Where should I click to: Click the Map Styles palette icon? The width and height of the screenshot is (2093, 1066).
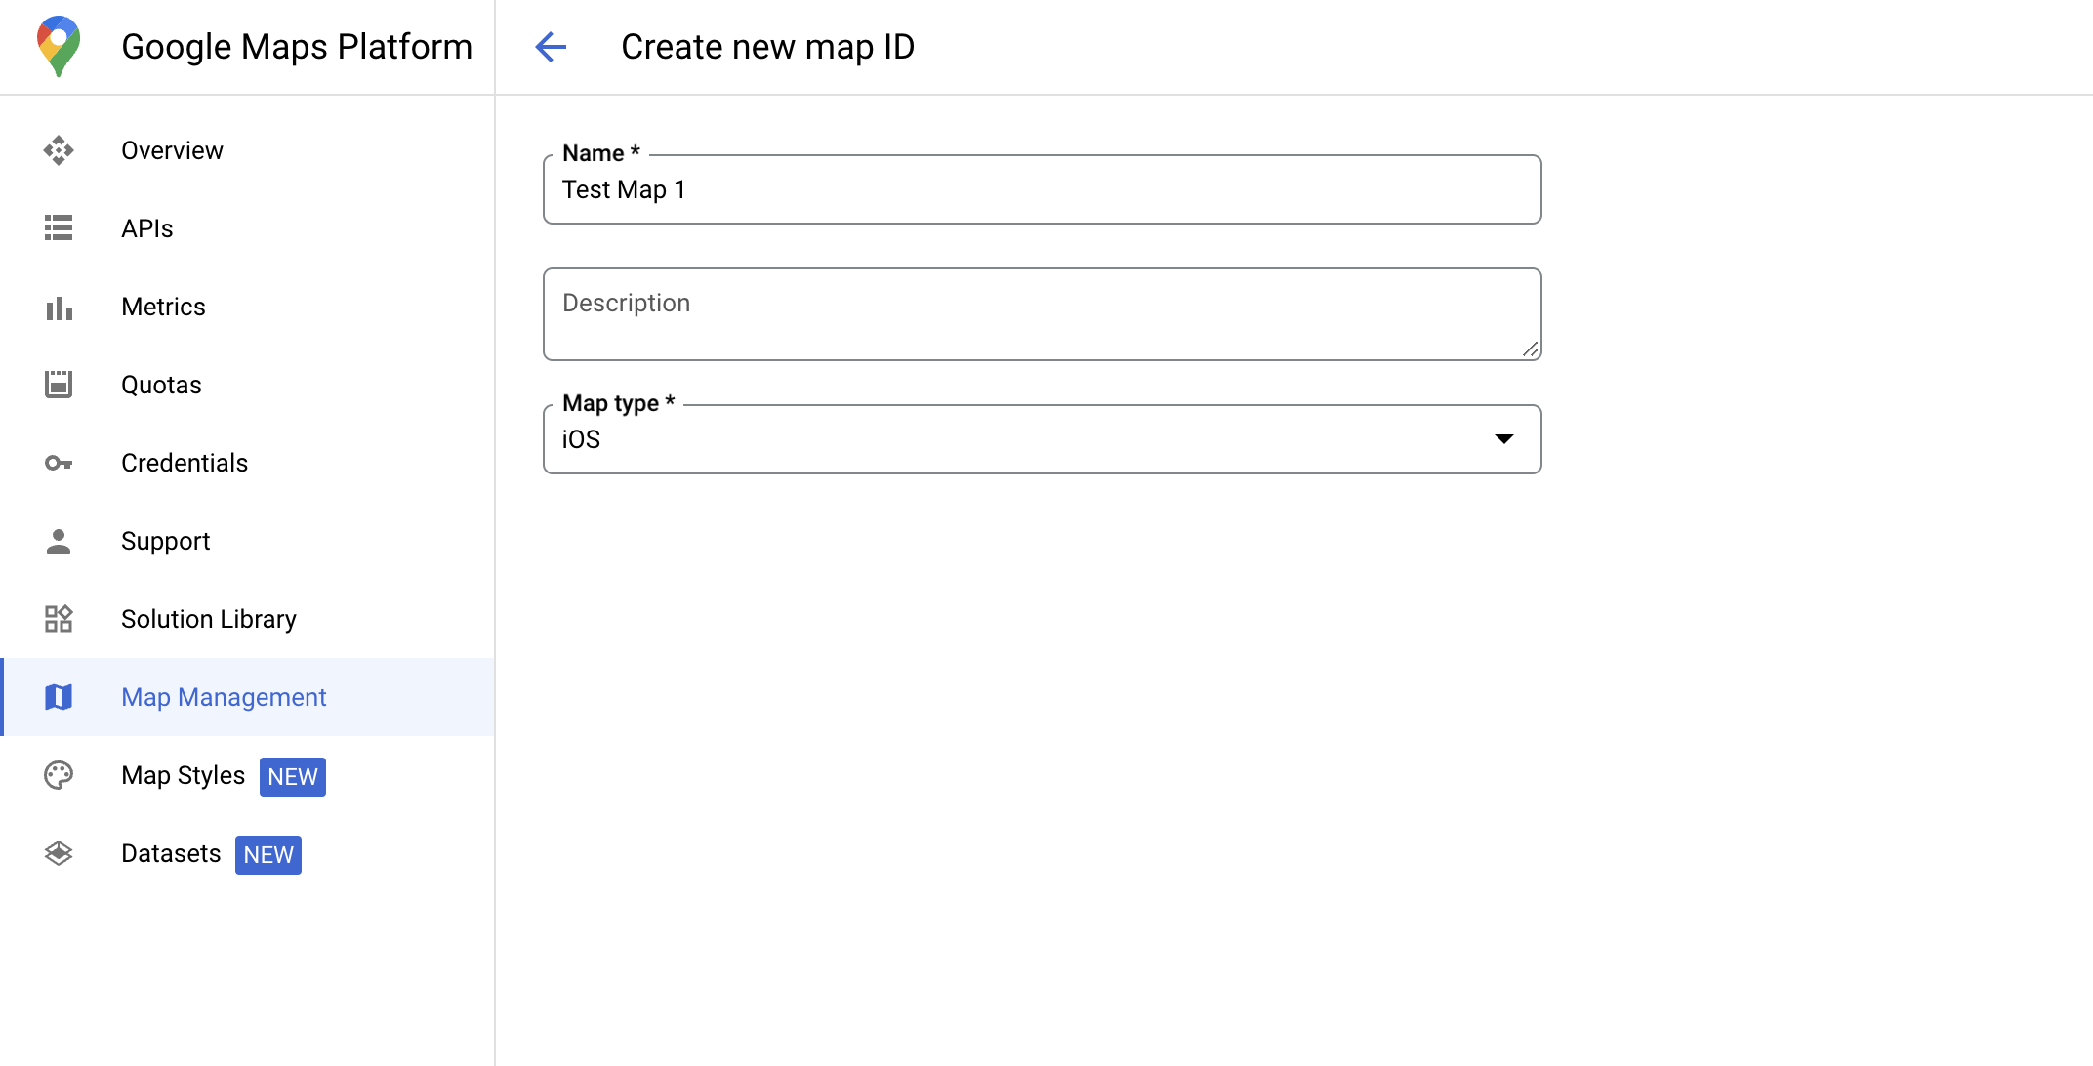click(x=60, y=775)
